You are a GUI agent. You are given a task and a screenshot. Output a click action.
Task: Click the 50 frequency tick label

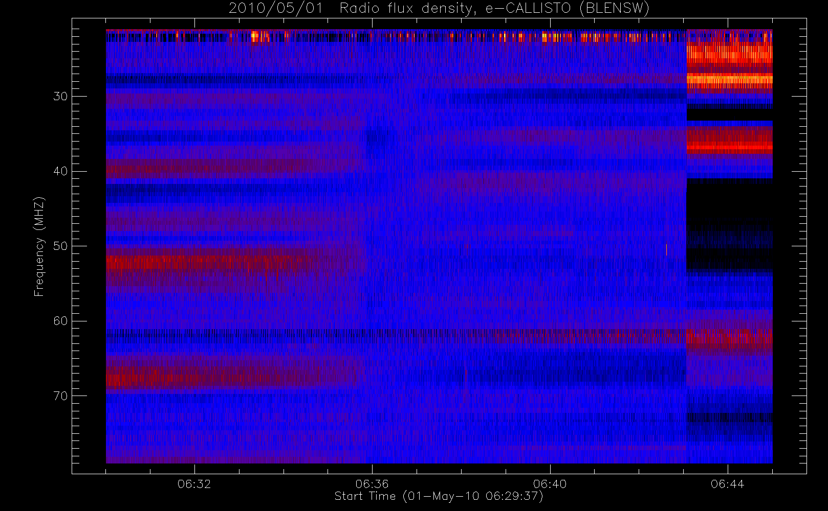(60, 246)
